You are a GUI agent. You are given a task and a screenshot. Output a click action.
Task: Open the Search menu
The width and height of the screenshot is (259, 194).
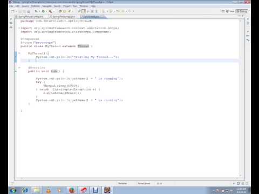click(57, 6)
